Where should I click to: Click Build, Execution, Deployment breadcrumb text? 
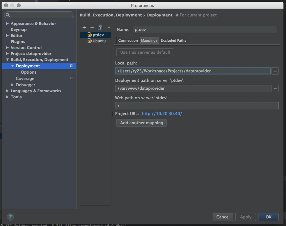coord(111,15)
